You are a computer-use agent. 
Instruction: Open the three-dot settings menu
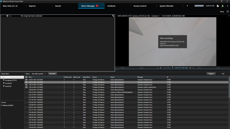tap(227, 6)
